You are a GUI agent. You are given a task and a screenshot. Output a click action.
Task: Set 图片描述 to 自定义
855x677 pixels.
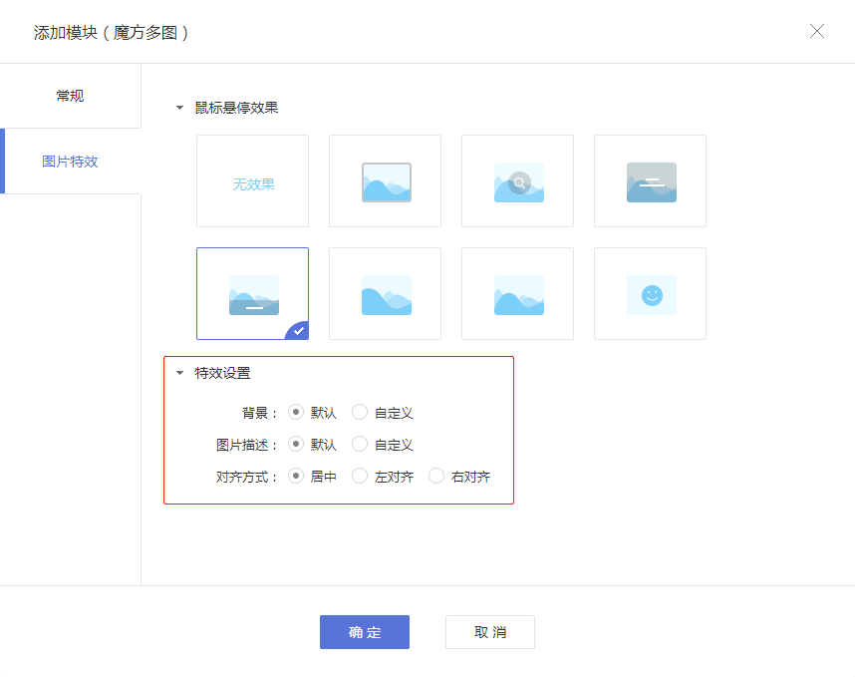(x=360, y=444)
